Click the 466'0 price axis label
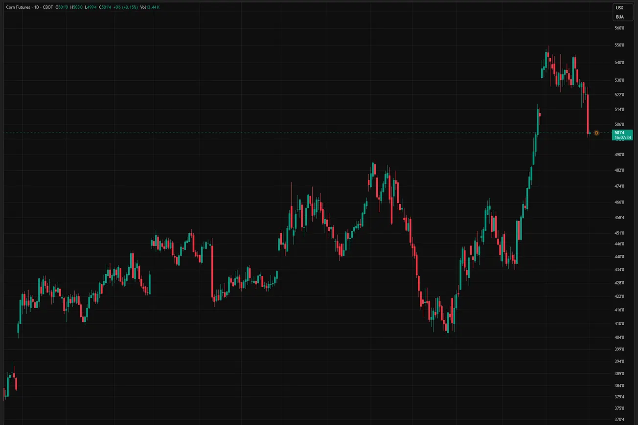The image size is (638, 425). tap(619, 202)
